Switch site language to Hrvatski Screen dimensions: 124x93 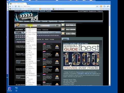click(x=29, y=11)
